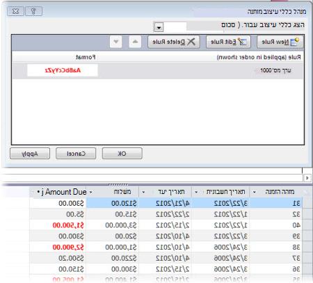313x283 pixels.
Task: Select order ID cell 38
Action: click(x=276, y=247)
